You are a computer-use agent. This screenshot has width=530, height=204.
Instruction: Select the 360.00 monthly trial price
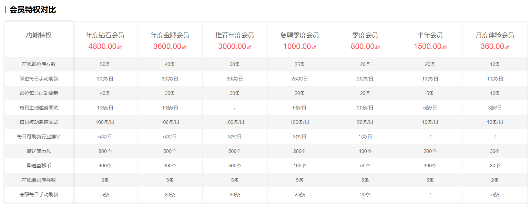[492, 46]
